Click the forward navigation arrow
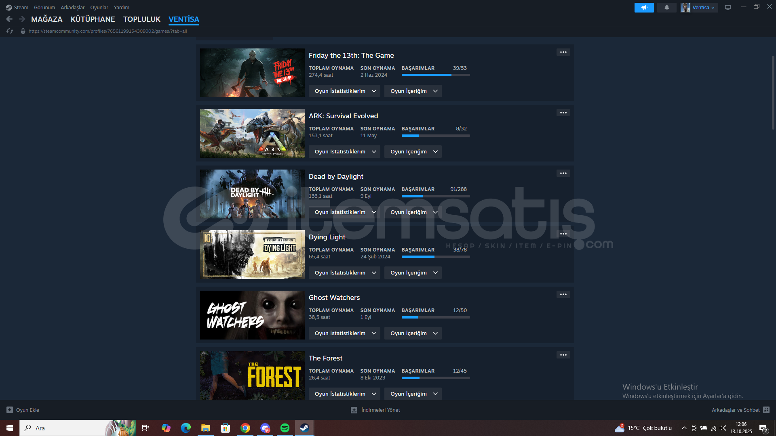776x436 pixels. (x=22, y=19)
